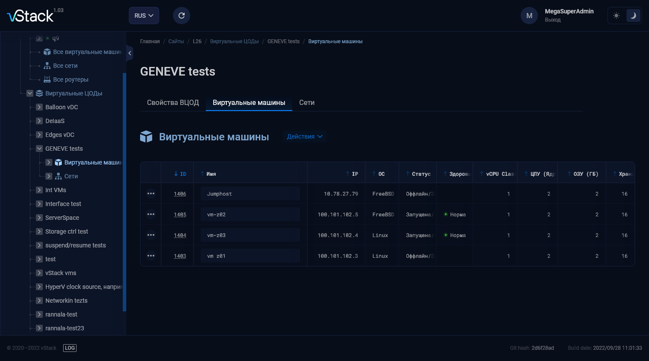Screen dimensions: 649x361
Task: Open the Действия actions dropdown
Action: [x=305, y=136]
